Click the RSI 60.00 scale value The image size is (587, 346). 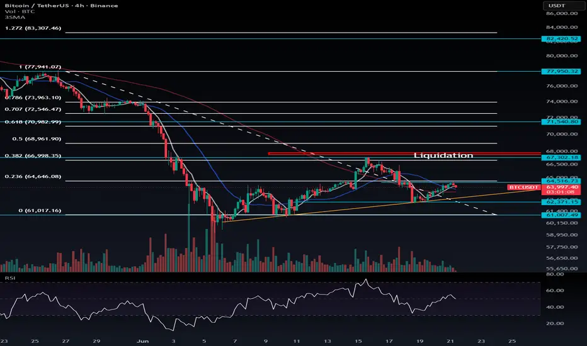(555, 290)
